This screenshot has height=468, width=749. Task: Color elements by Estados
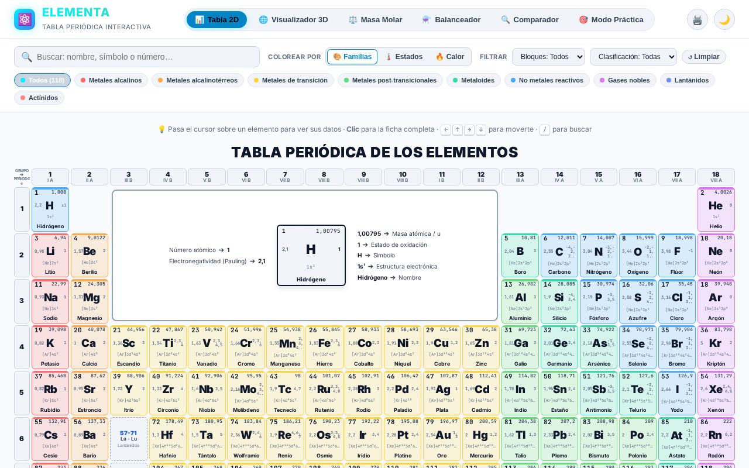click(x=403, y=57)
